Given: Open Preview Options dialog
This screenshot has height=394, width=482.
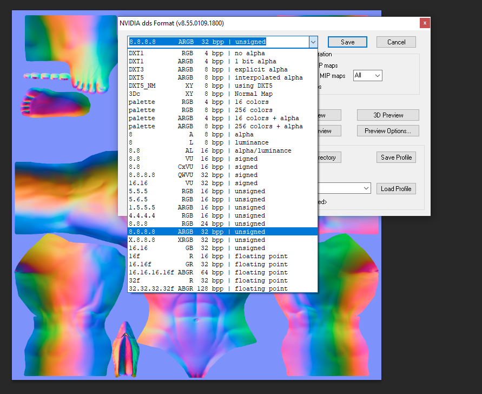Looking at the screenshot, I should click(x=388, y=131).
